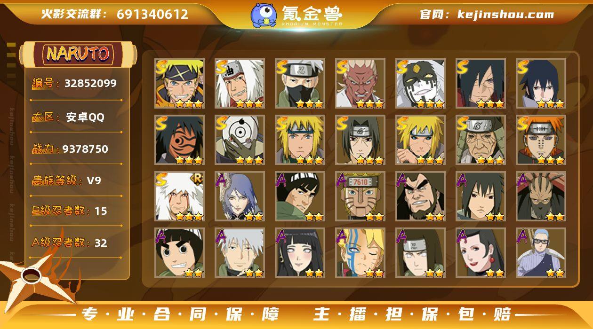Click the blue-haired Konan A-rank portrait
593x329 pixels.
coord(240,196)
